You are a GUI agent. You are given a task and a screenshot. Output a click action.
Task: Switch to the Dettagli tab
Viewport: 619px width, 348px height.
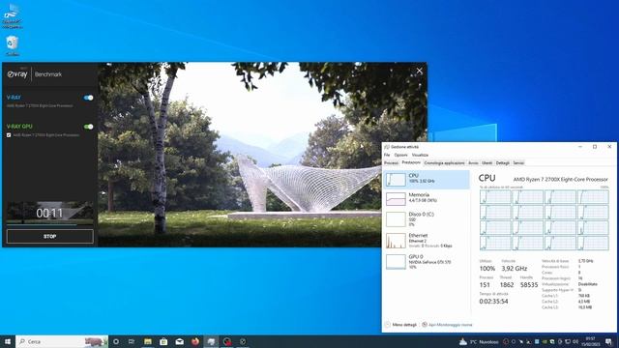click(x=503, y=163)
